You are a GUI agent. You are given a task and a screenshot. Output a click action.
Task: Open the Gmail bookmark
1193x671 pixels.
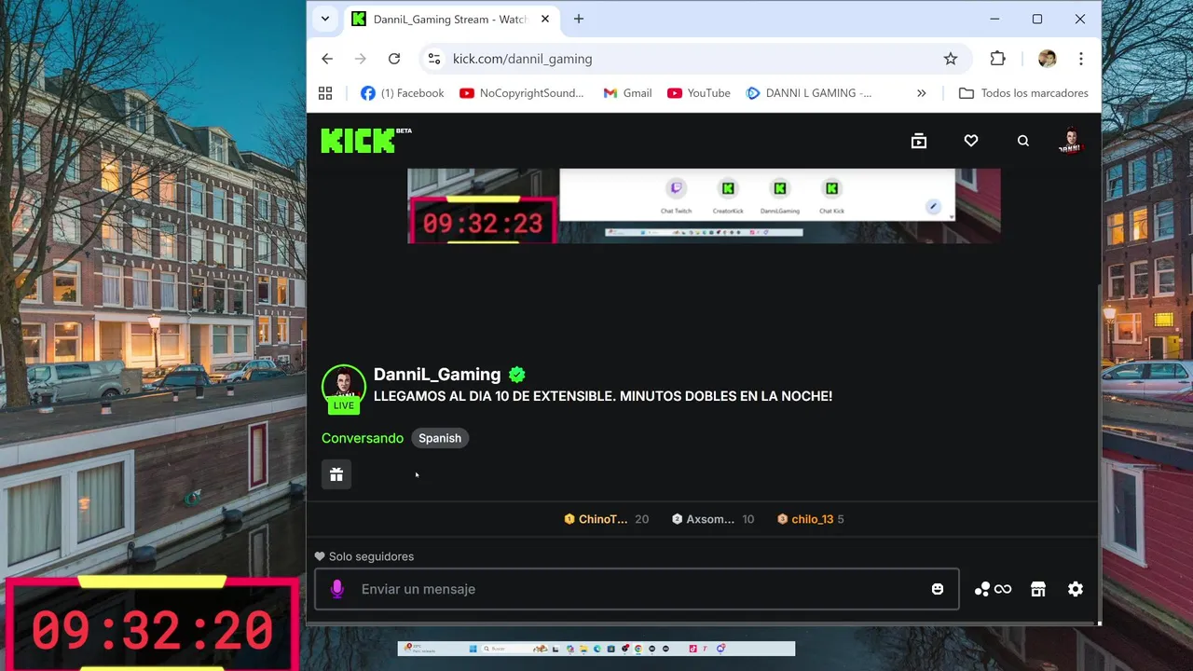627,93
